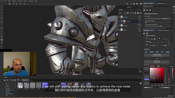Add a paint effect from the Layers toolbar wand icon
Viewport: 175px width, 98px height.
[125, 13]
